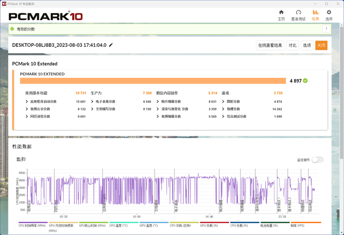Click the 性能数据 section heading
The height and width of the screenshot is (235, 344).
(22, 146)
